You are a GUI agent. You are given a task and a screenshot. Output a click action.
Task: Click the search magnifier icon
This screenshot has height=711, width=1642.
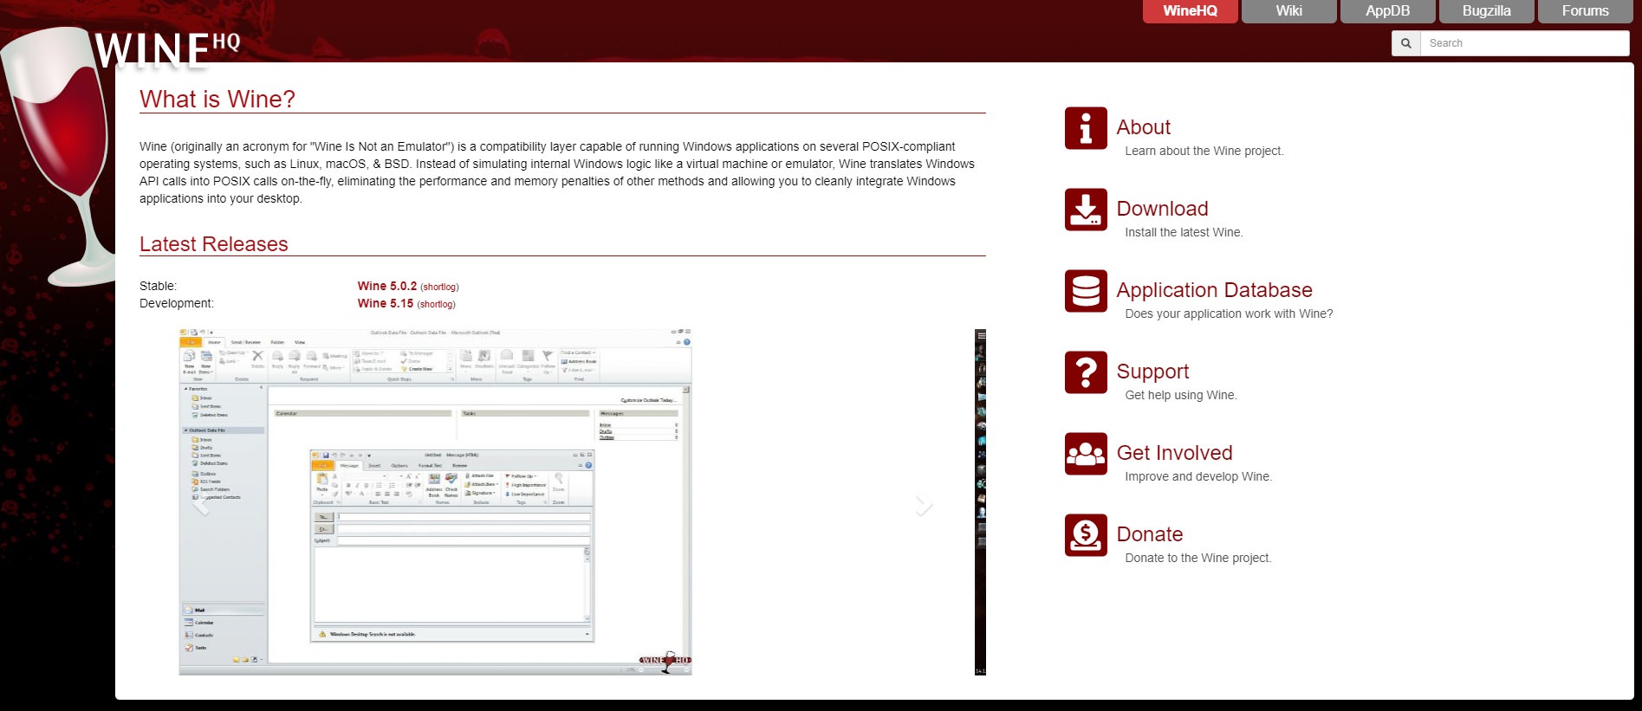point(1405,43)
